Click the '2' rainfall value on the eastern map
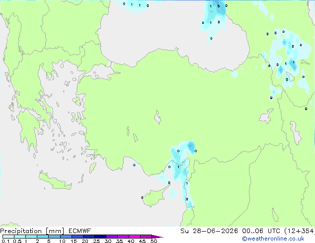 click(287, 80)
